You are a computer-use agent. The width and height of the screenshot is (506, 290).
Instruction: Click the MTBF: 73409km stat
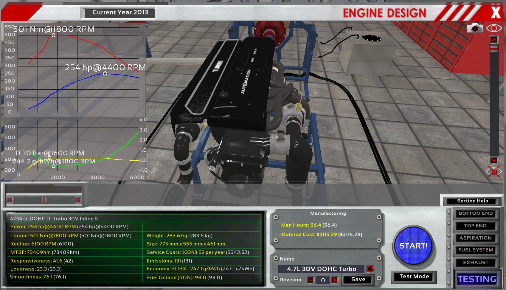(x=44, y=252)
